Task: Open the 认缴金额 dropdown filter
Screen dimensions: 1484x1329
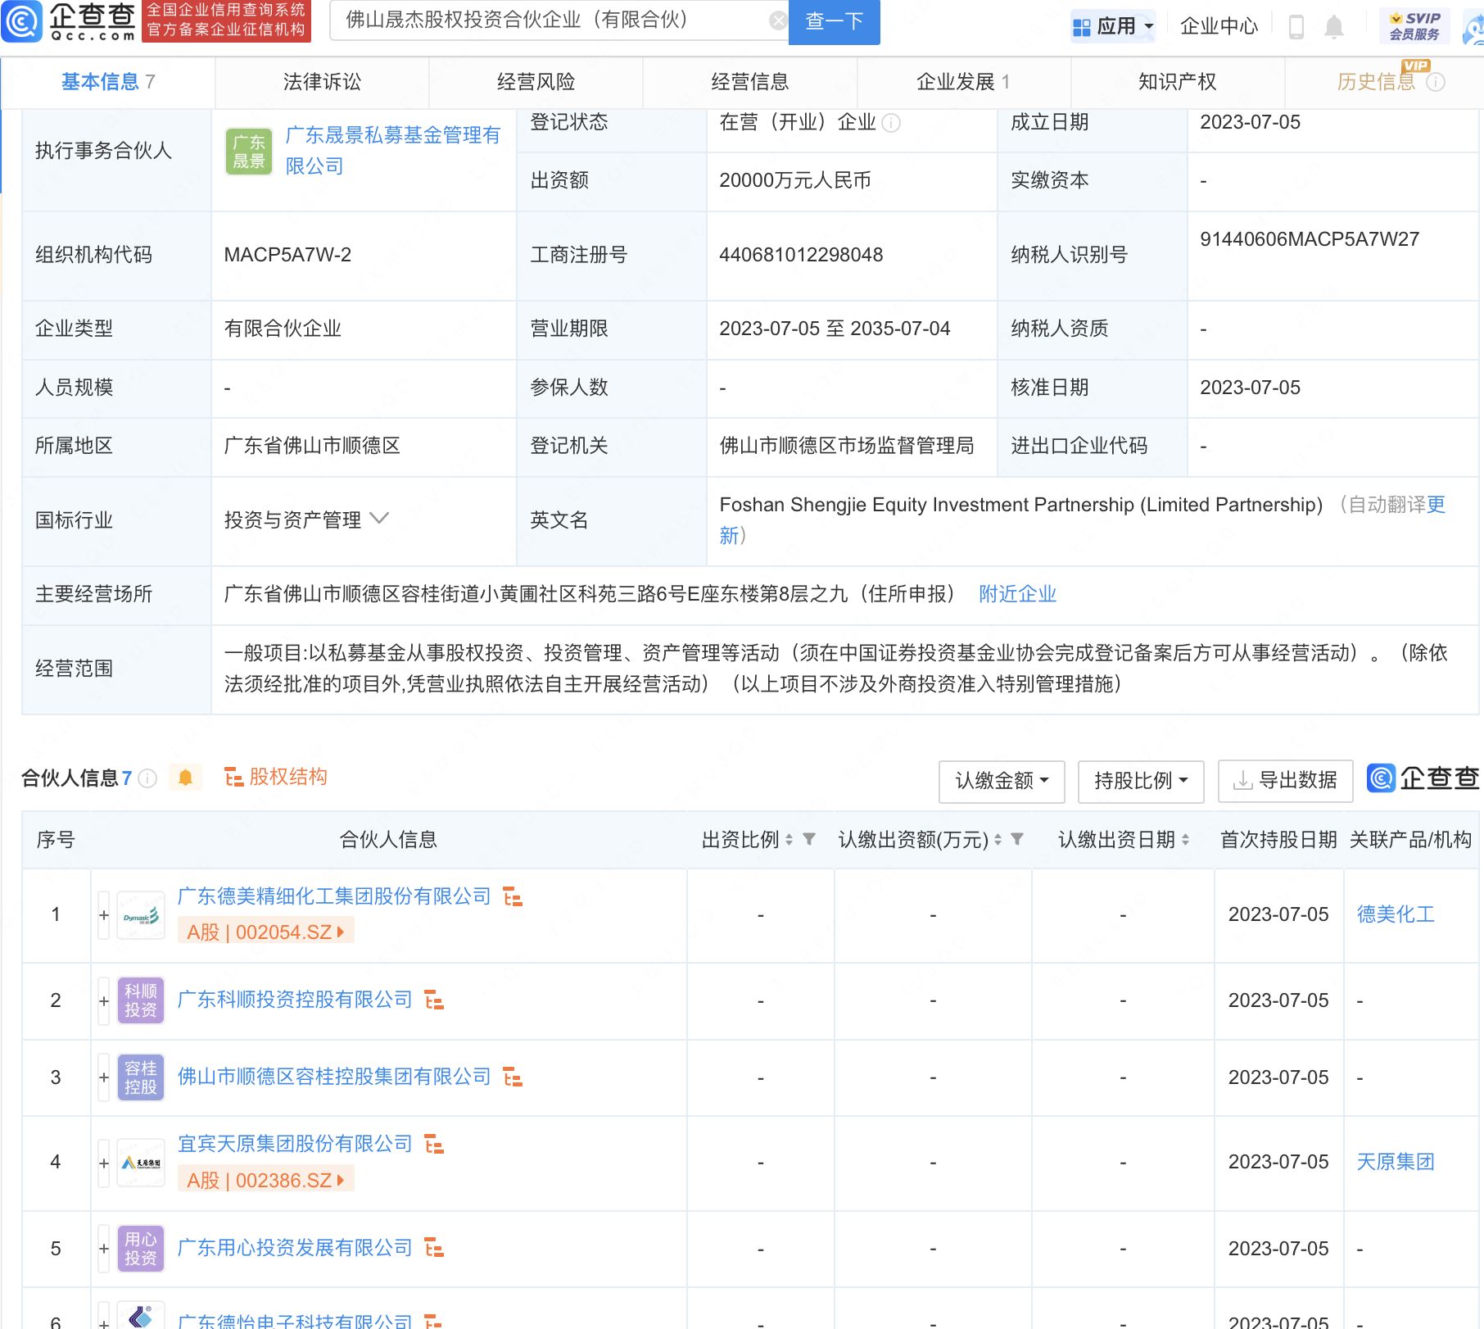Action: coord(1002,781)
